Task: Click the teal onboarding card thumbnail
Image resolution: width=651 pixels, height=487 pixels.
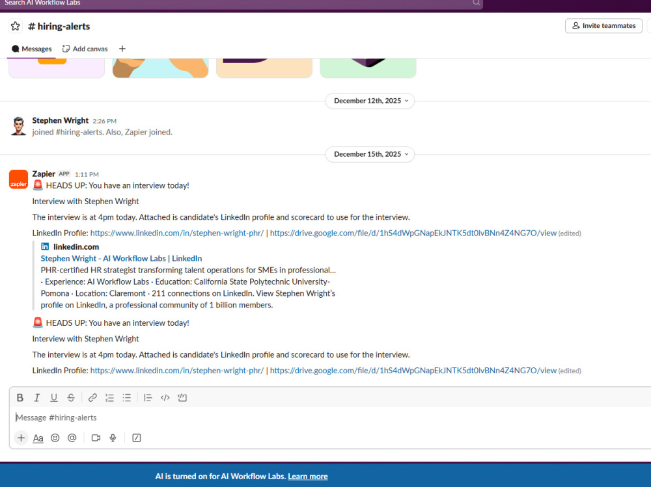Action: pos(160,68)
